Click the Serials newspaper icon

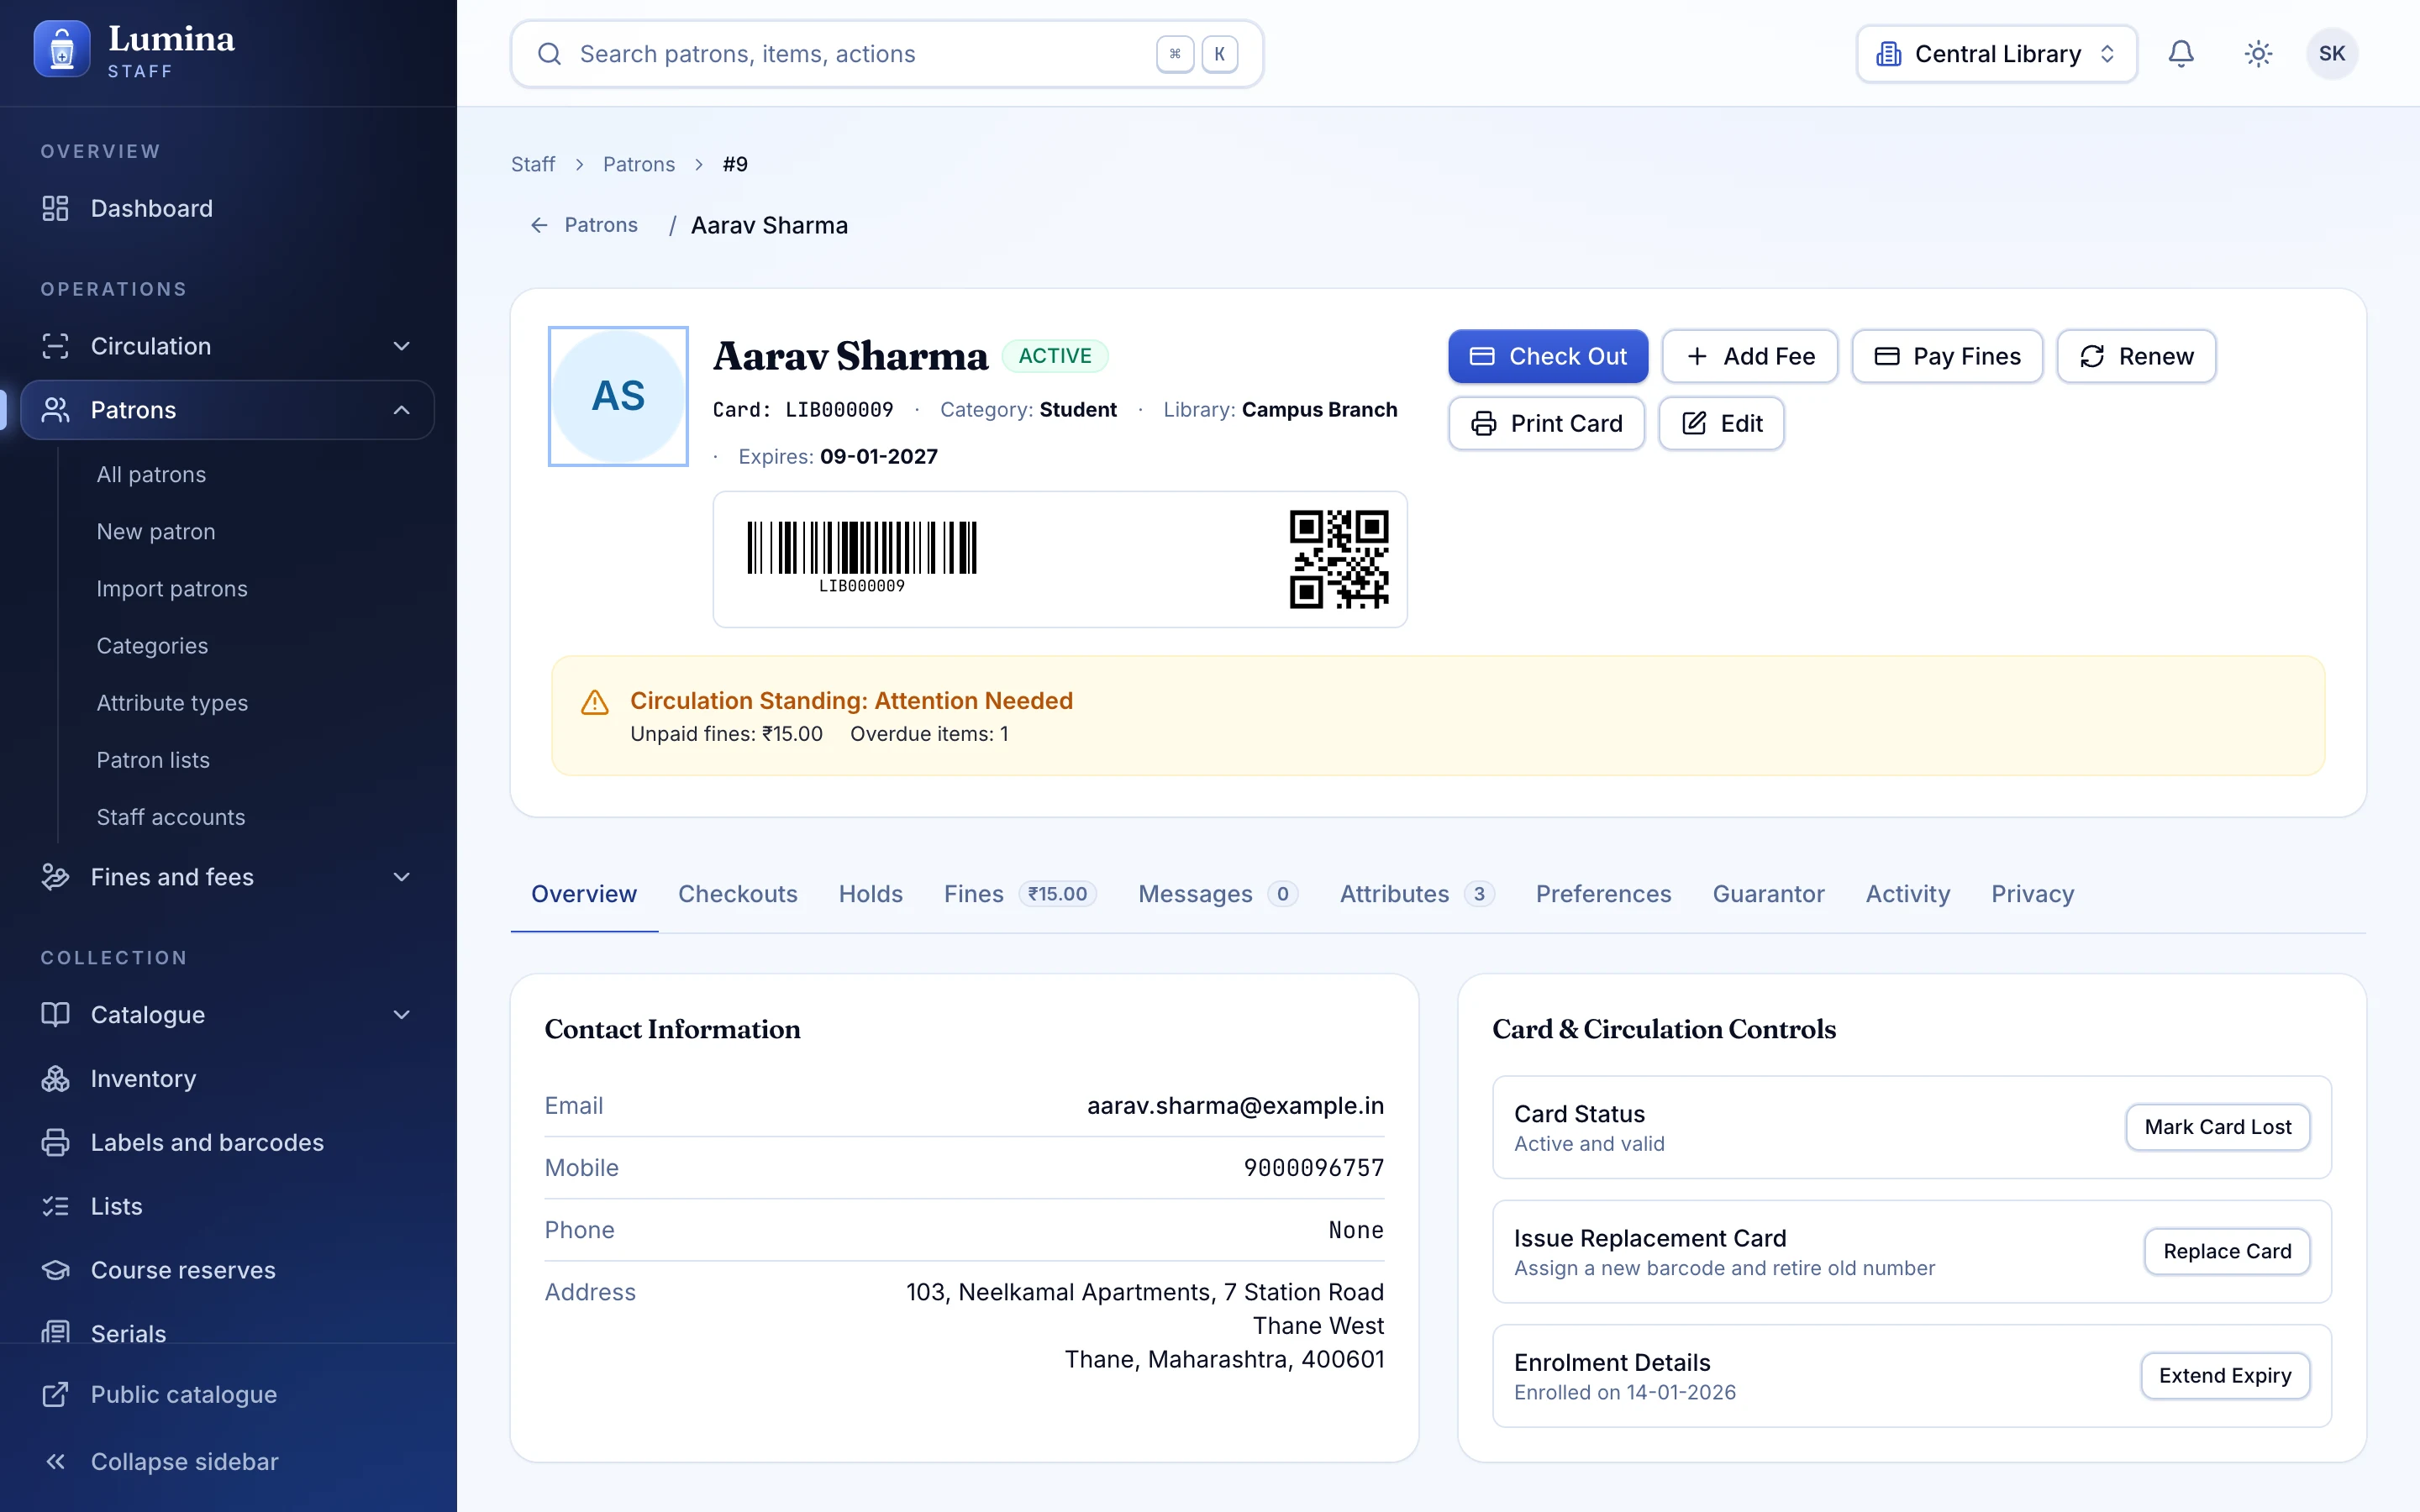(55, 1332)
